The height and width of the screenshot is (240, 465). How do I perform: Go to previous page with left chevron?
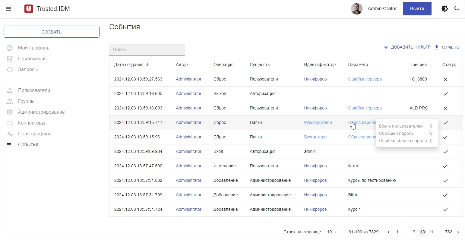(388, 232)
